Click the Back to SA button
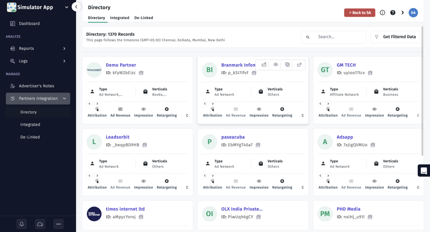The image size is (430, 232). (359, 13)
